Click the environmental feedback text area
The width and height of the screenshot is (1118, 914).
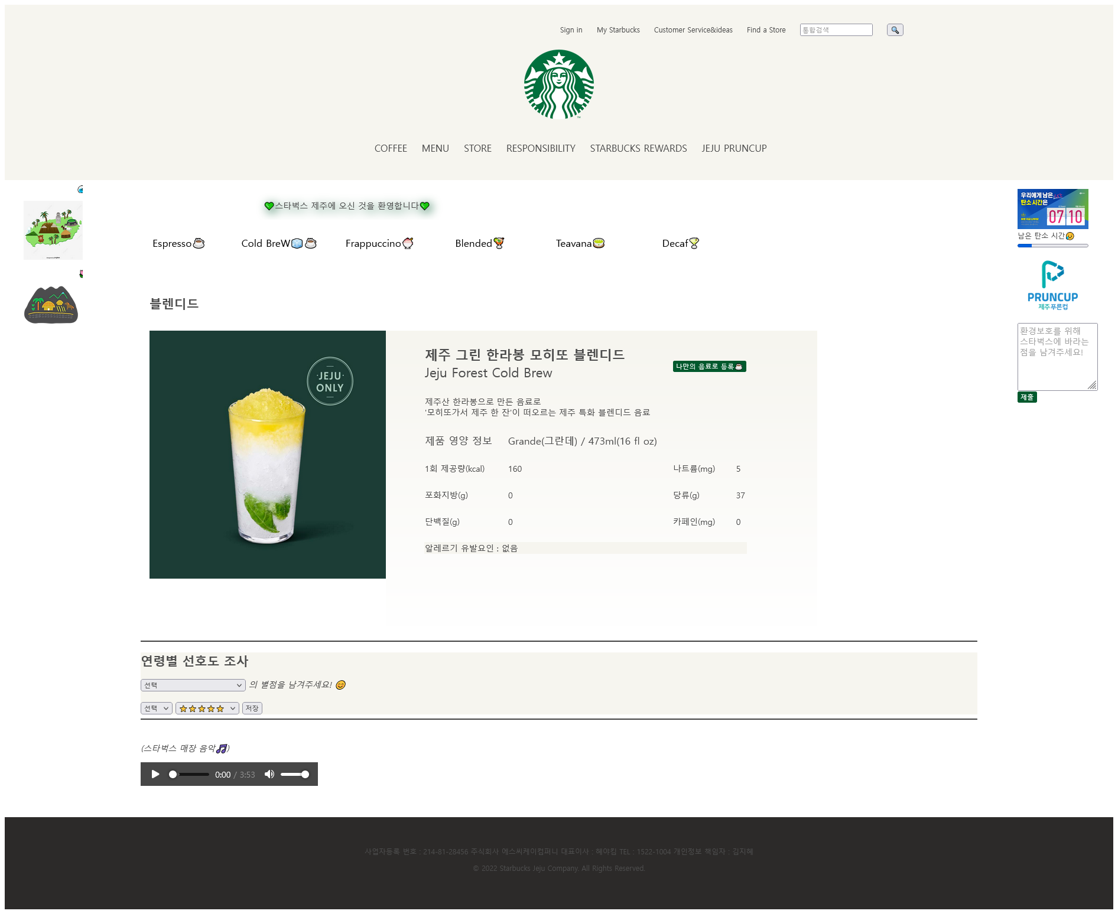tap(1057, 357)
